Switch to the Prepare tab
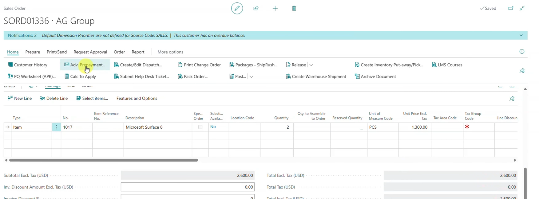Viewport: 539px width, 199px height. point(33,52)
